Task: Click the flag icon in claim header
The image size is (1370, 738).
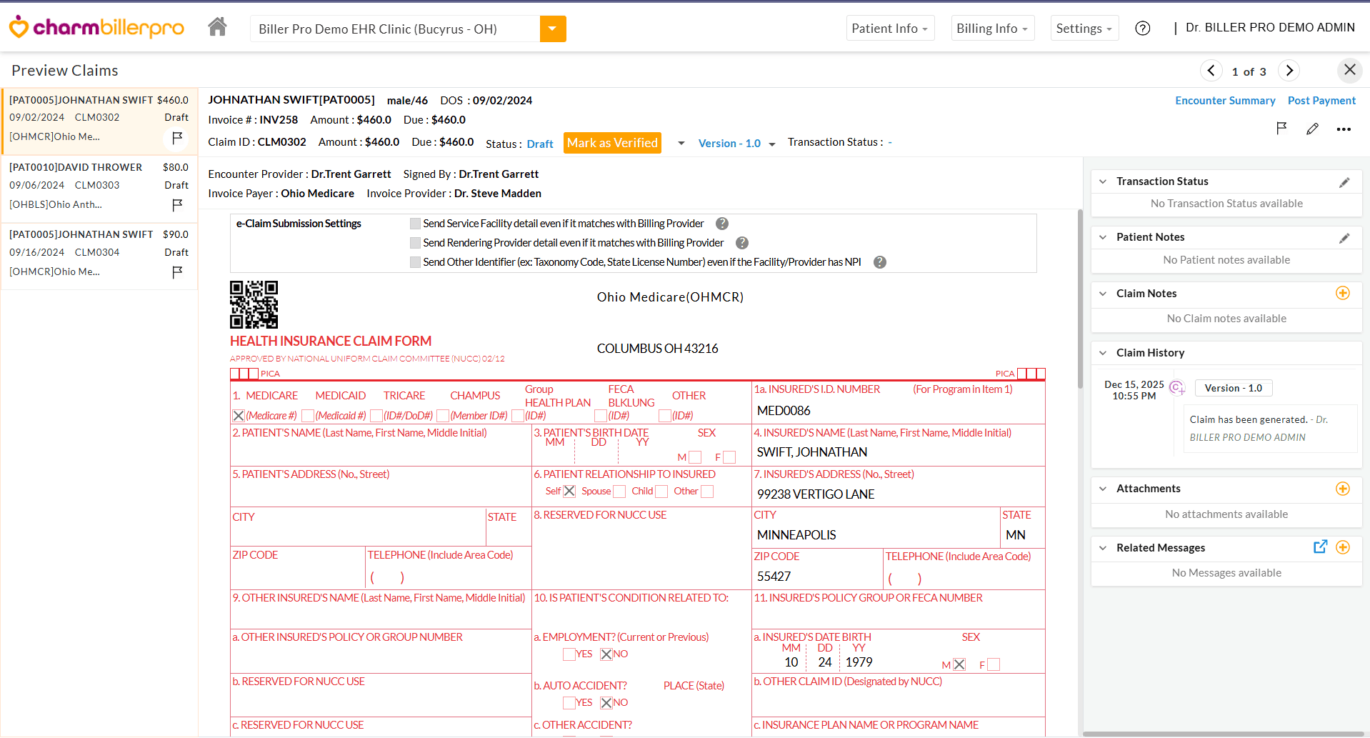Action: [1281, 129]
